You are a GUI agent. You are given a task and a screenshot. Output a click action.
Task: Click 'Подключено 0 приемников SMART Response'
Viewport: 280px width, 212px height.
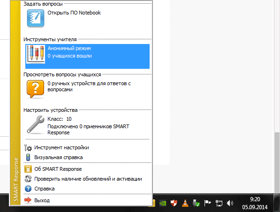[88, 130]
